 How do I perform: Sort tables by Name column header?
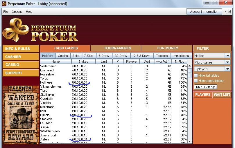[56, 62]
